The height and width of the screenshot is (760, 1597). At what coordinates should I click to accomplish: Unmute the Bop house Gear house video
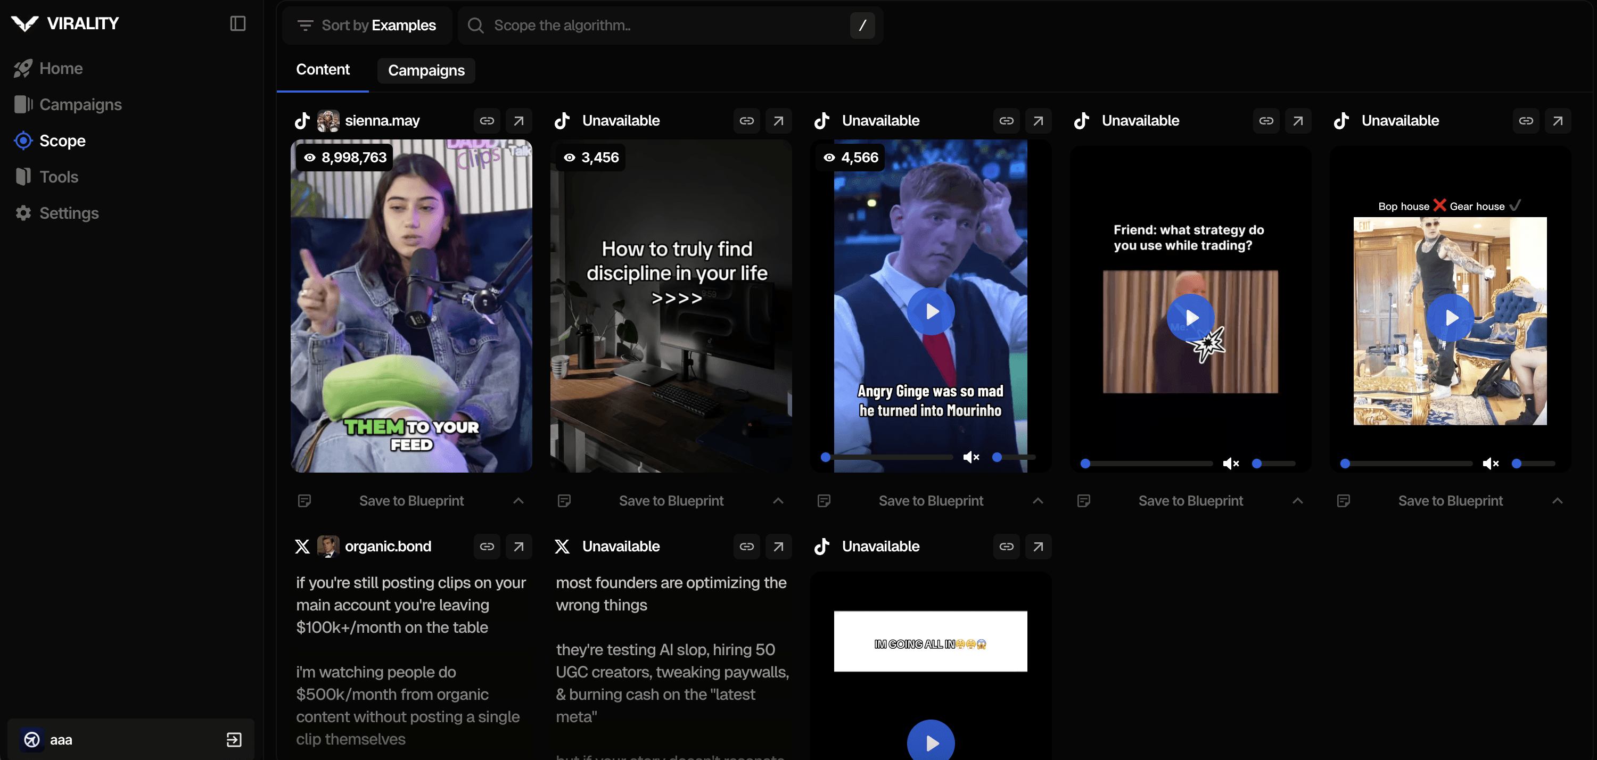click(1490, 464)
